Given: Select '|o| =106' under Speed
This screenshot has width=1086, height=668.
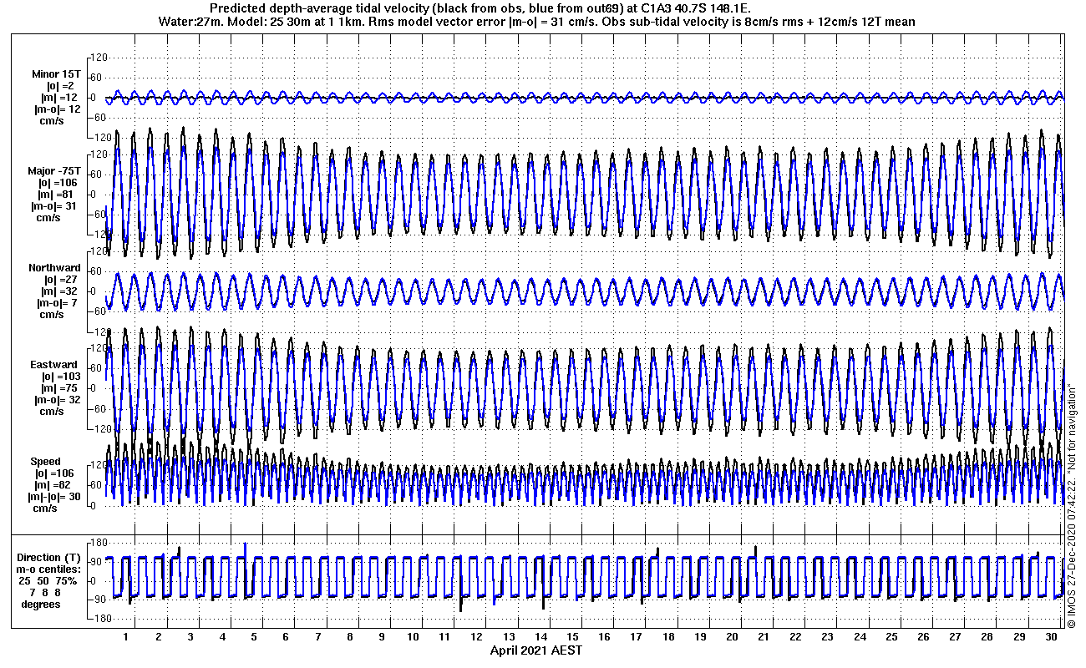Looking at the screenshot, I should tap(54, 473).
